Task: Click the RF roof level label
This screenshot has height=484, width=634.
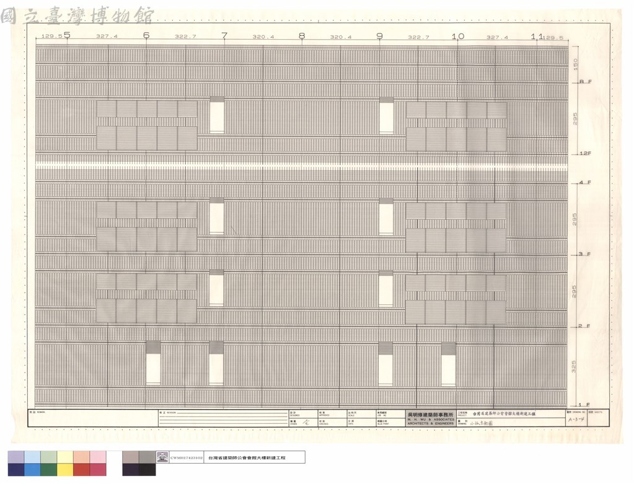Action: click(586, 82)
